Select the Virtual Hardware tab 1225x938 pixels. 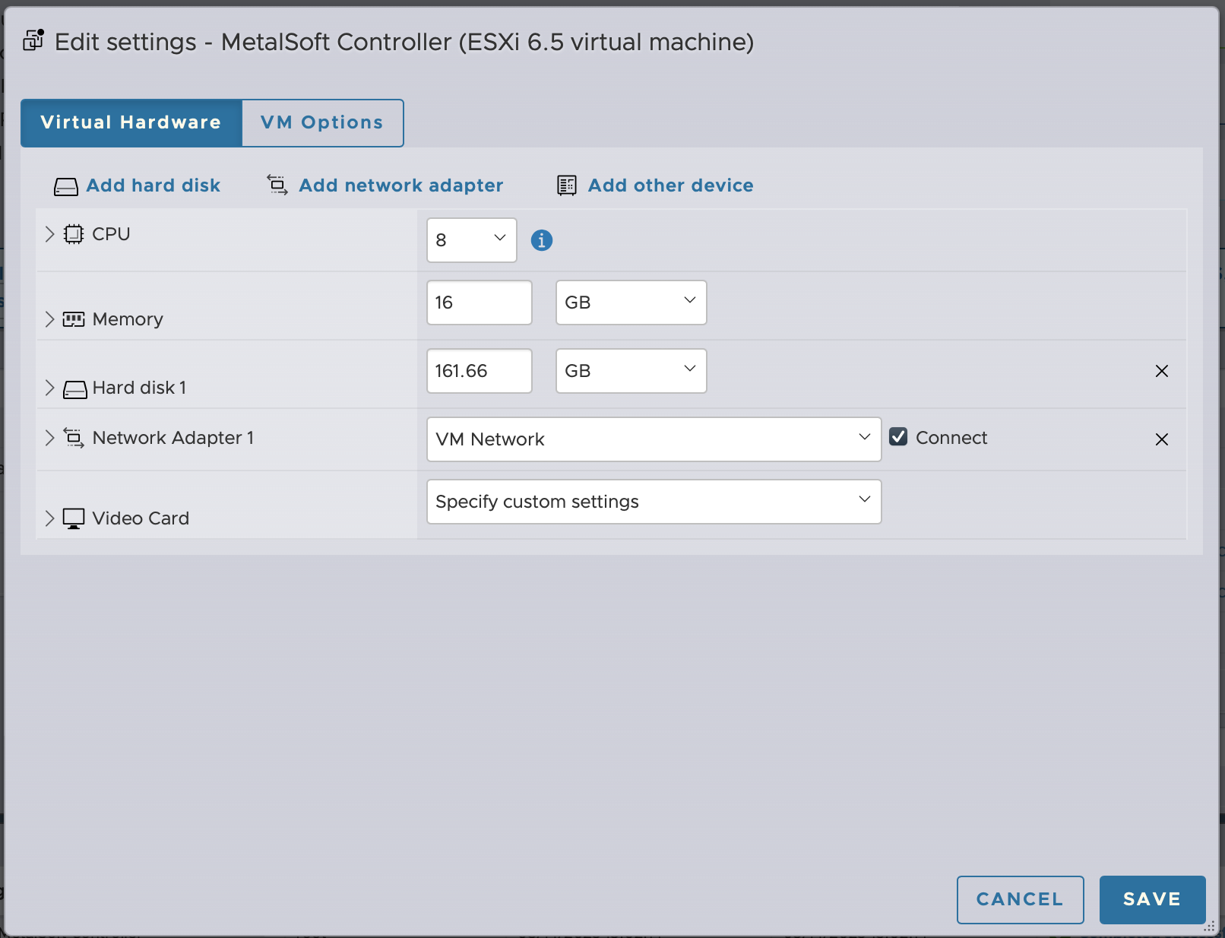(131, 122)
